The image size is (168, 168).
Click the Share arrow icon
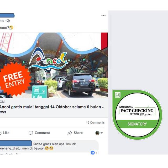coord(70,133)
